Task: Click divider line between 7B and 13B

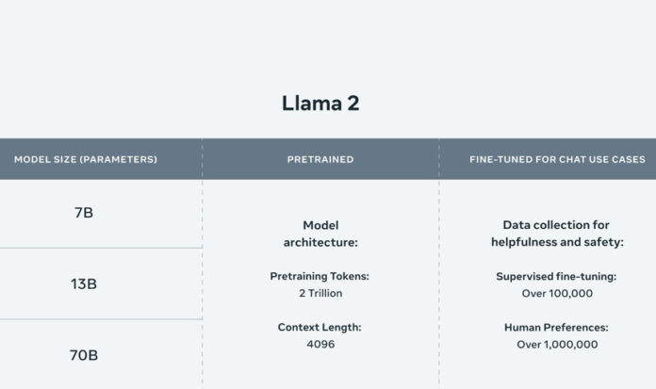Action: [101, 248]
